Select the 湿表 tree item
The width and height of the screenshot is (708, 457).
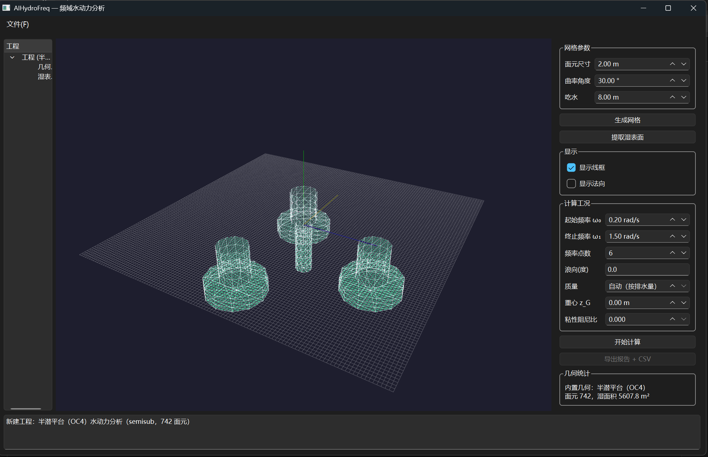click(45, 76)
